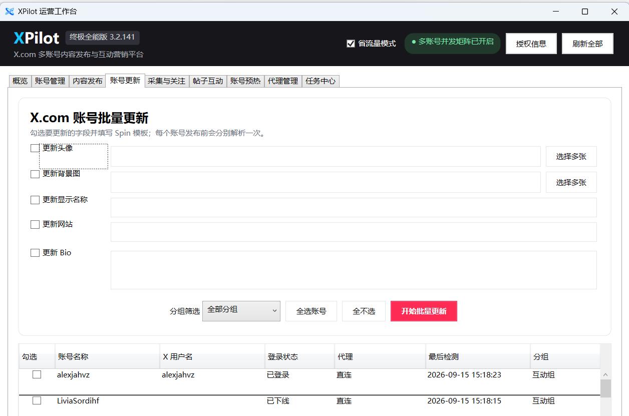The height and width of the screenshot is (416, 629).
Task: Click the LiviaSordihf account name
Action: tap(78, 400)
